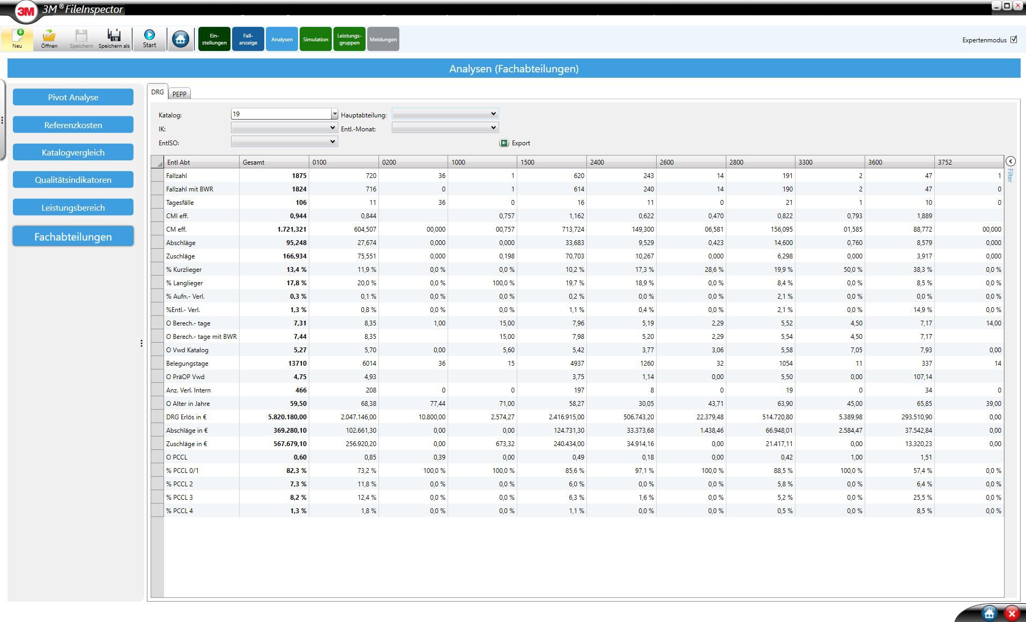Start processing with the Start play icon
The image size is (1026, 622).
[150, 39]
